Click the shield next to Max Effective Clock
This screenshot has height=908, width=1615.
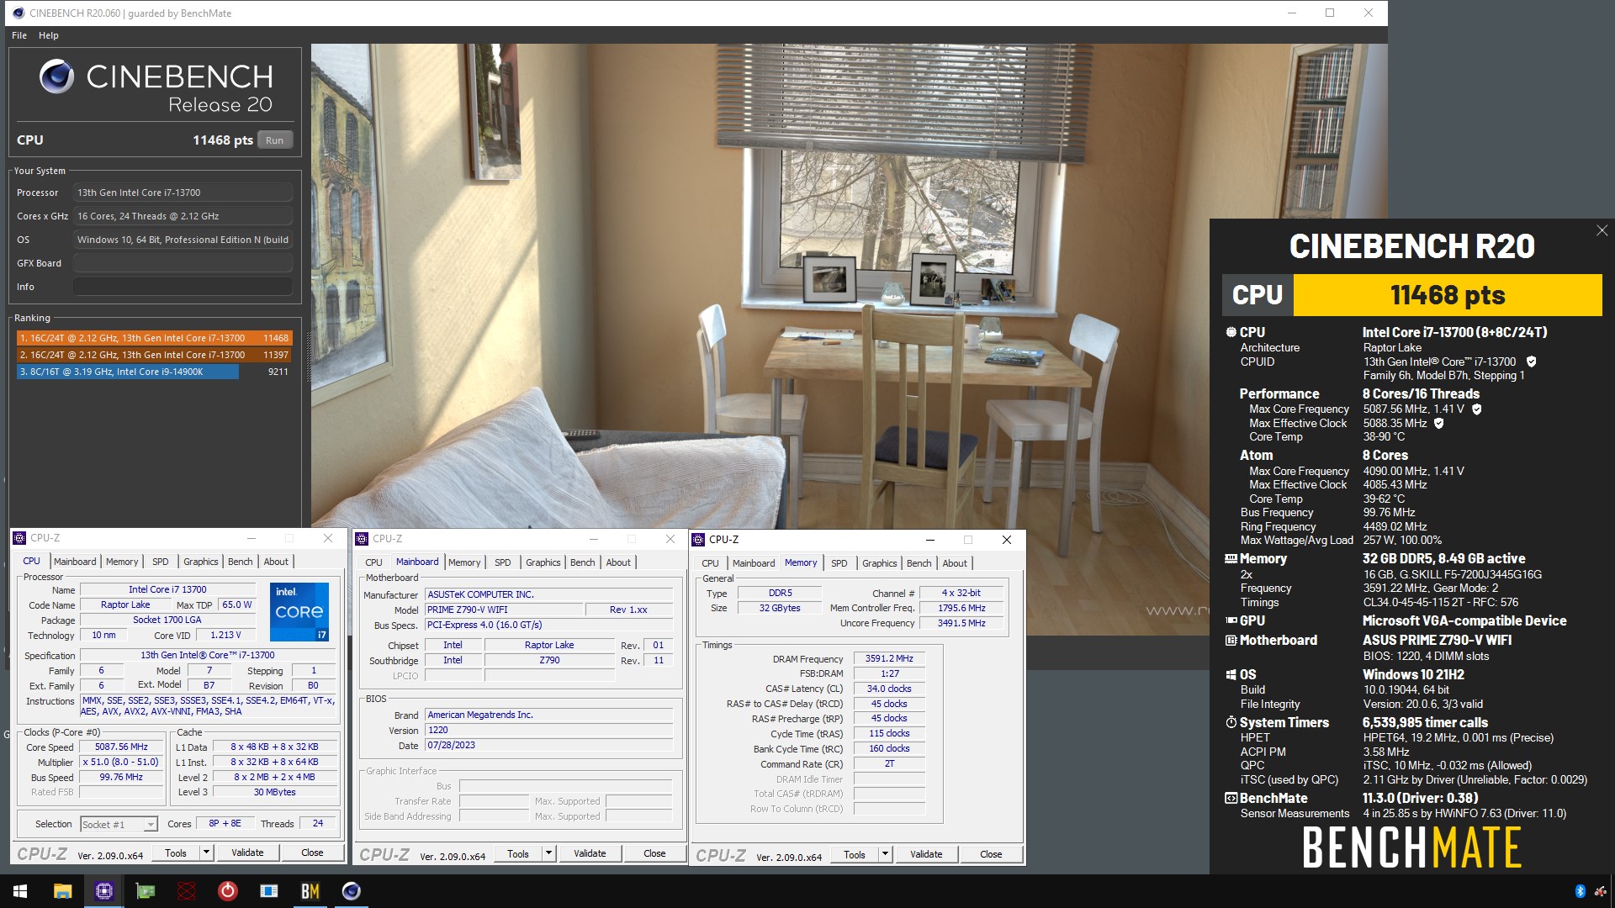(x=1438, y=423)
